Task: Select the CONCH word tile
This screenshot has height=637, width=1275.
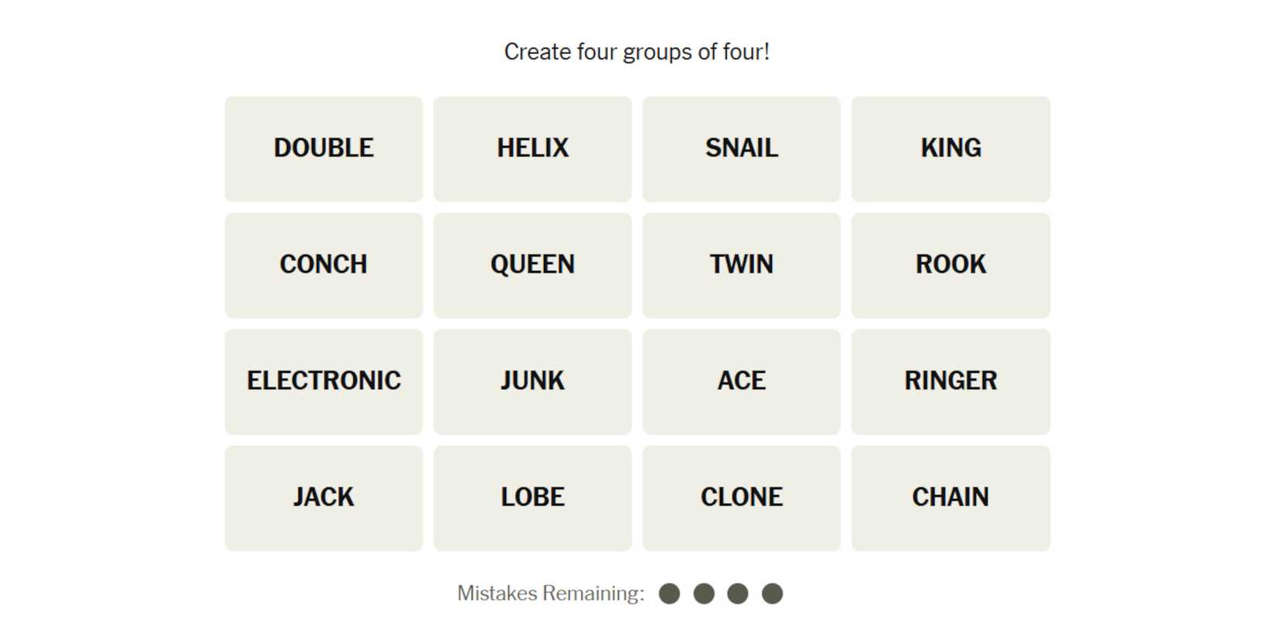Action: coord(324,265)
